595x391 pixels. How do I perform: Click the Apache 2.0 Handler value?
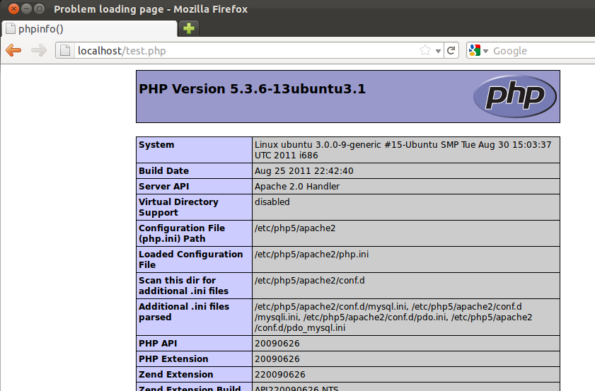coord(296,187)
